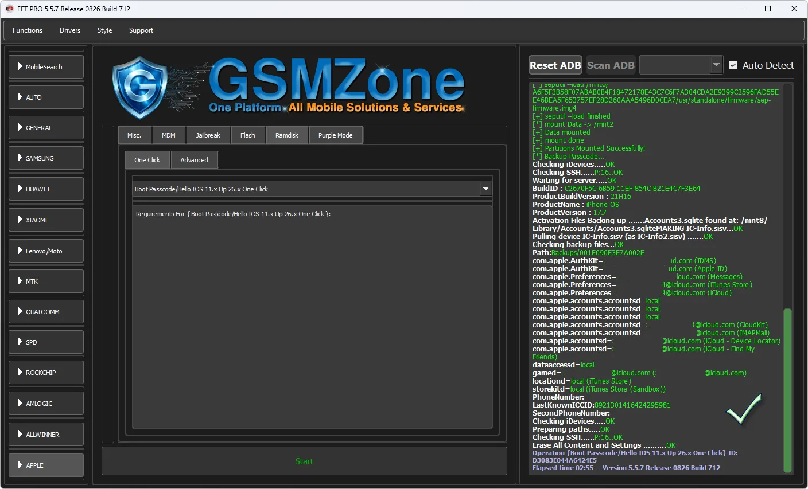
Task: Click the Operation ID D3083E044A6424E5 text
Action: (565, 460)
